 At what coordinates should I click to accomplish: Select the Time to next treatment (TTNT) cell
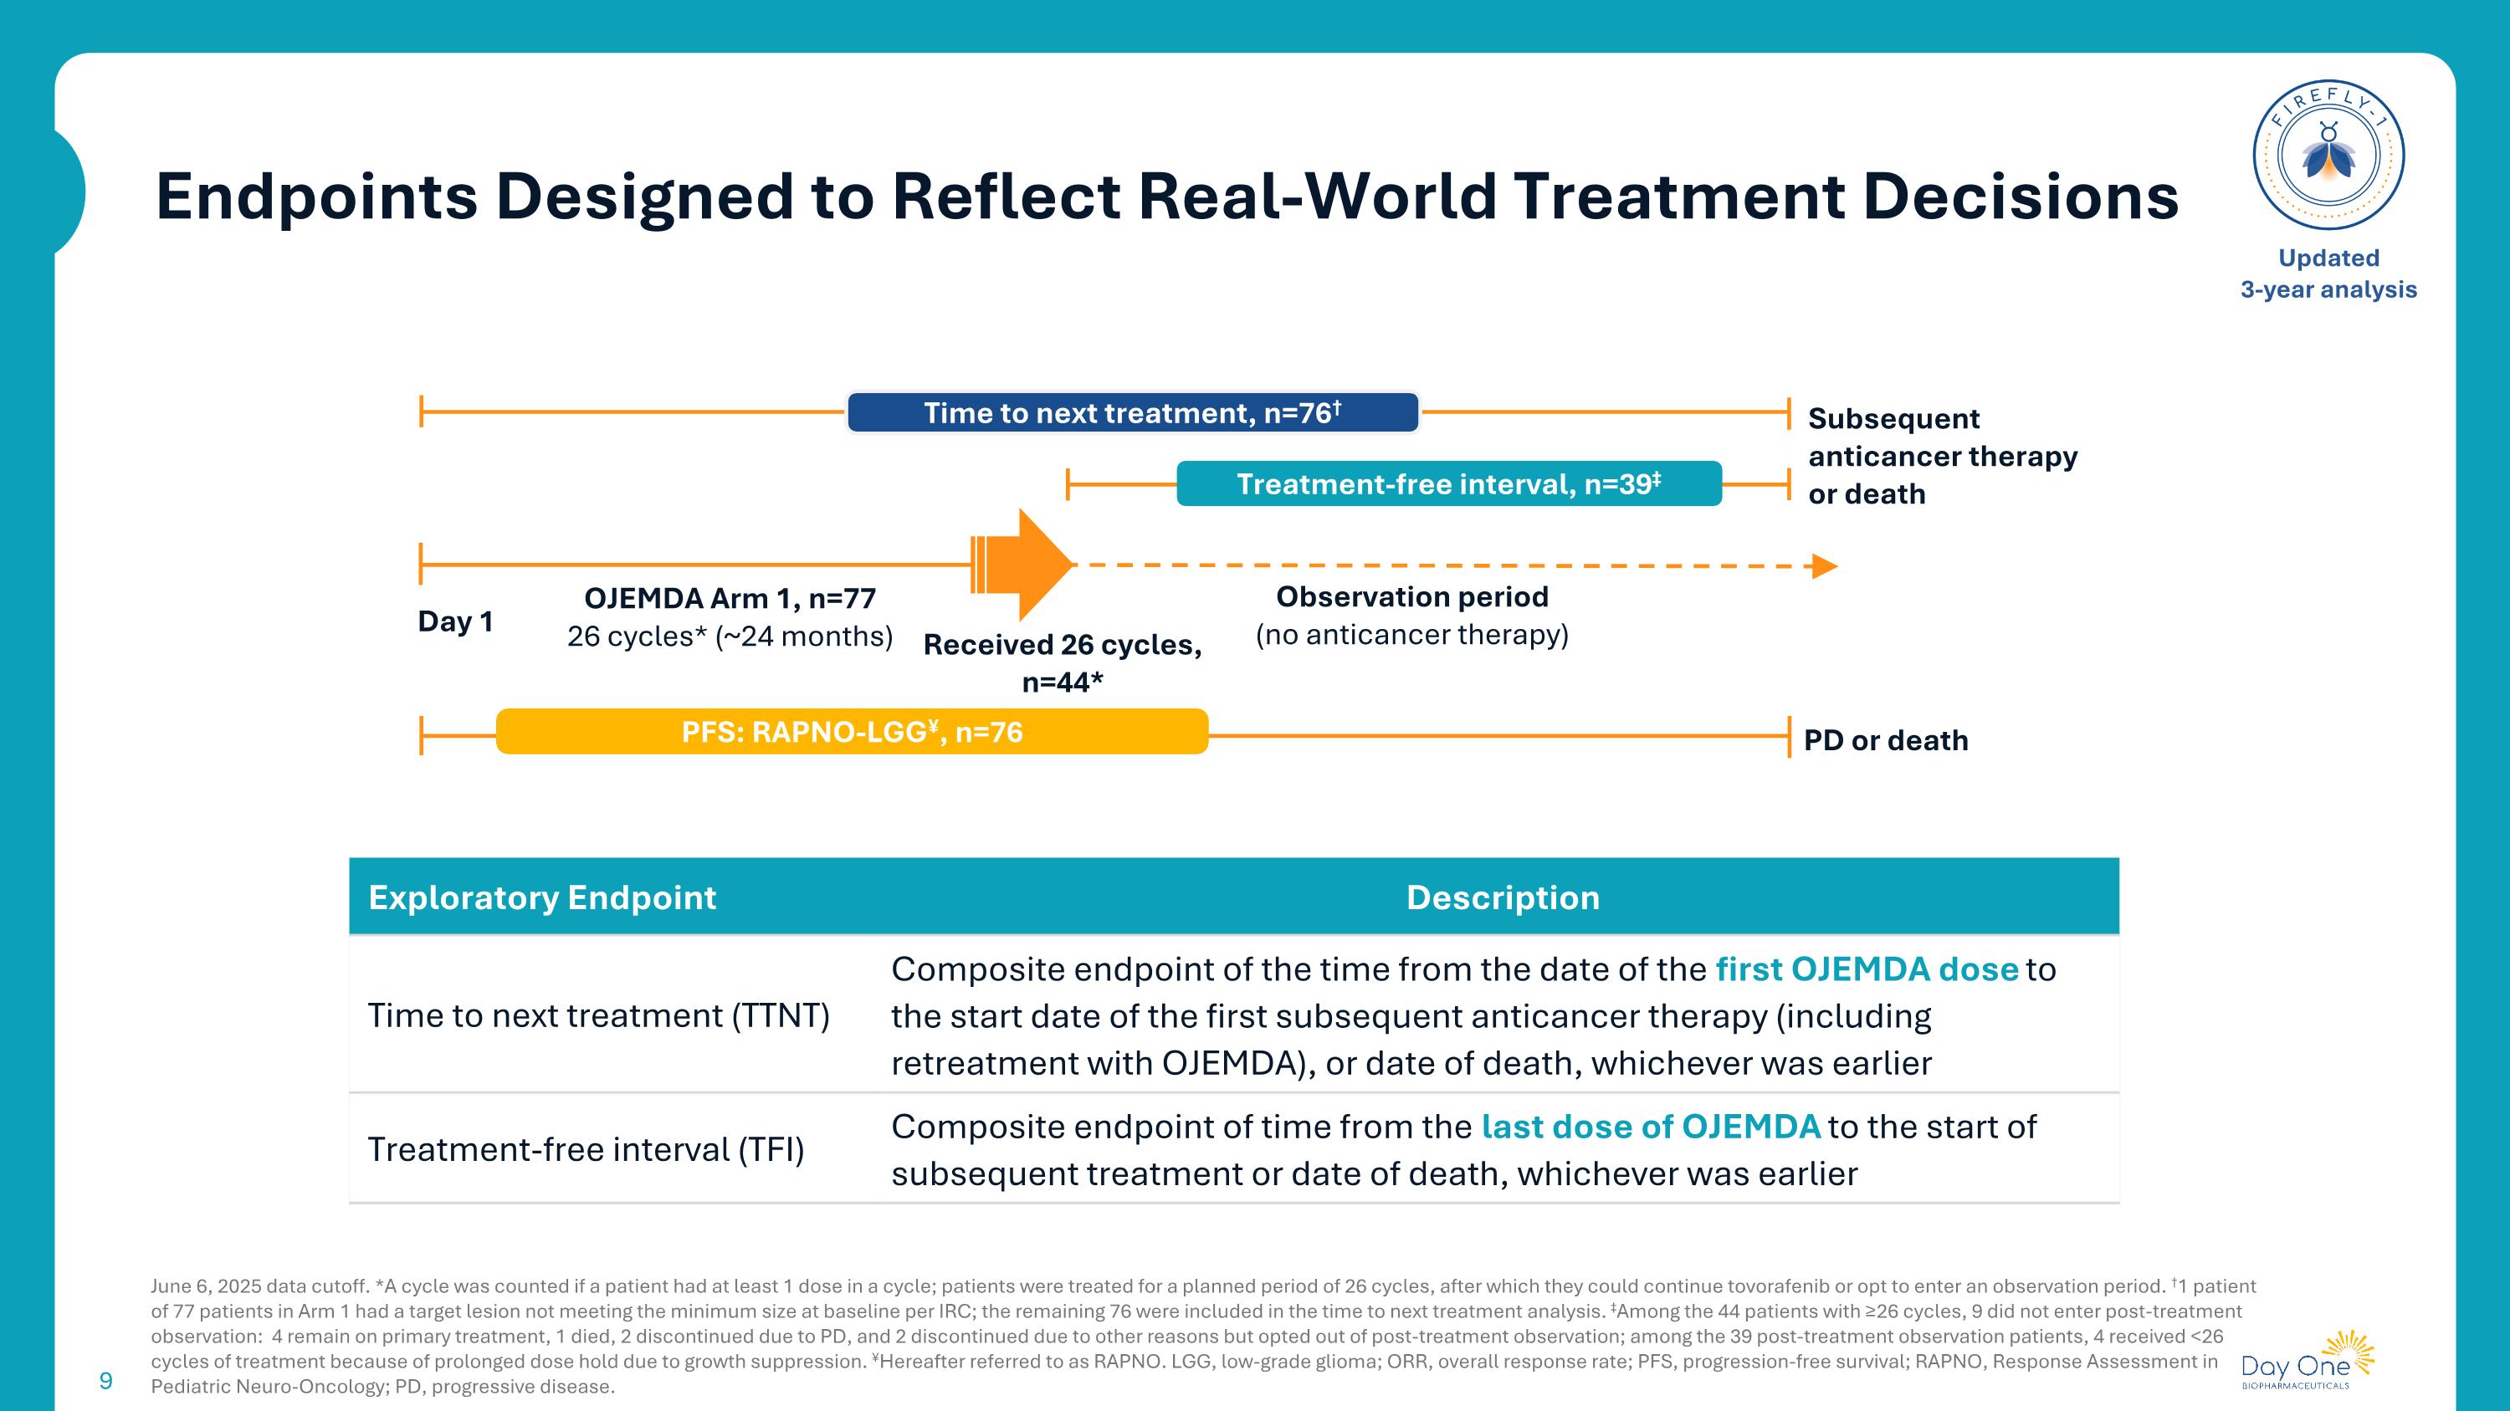point(598,1015)
